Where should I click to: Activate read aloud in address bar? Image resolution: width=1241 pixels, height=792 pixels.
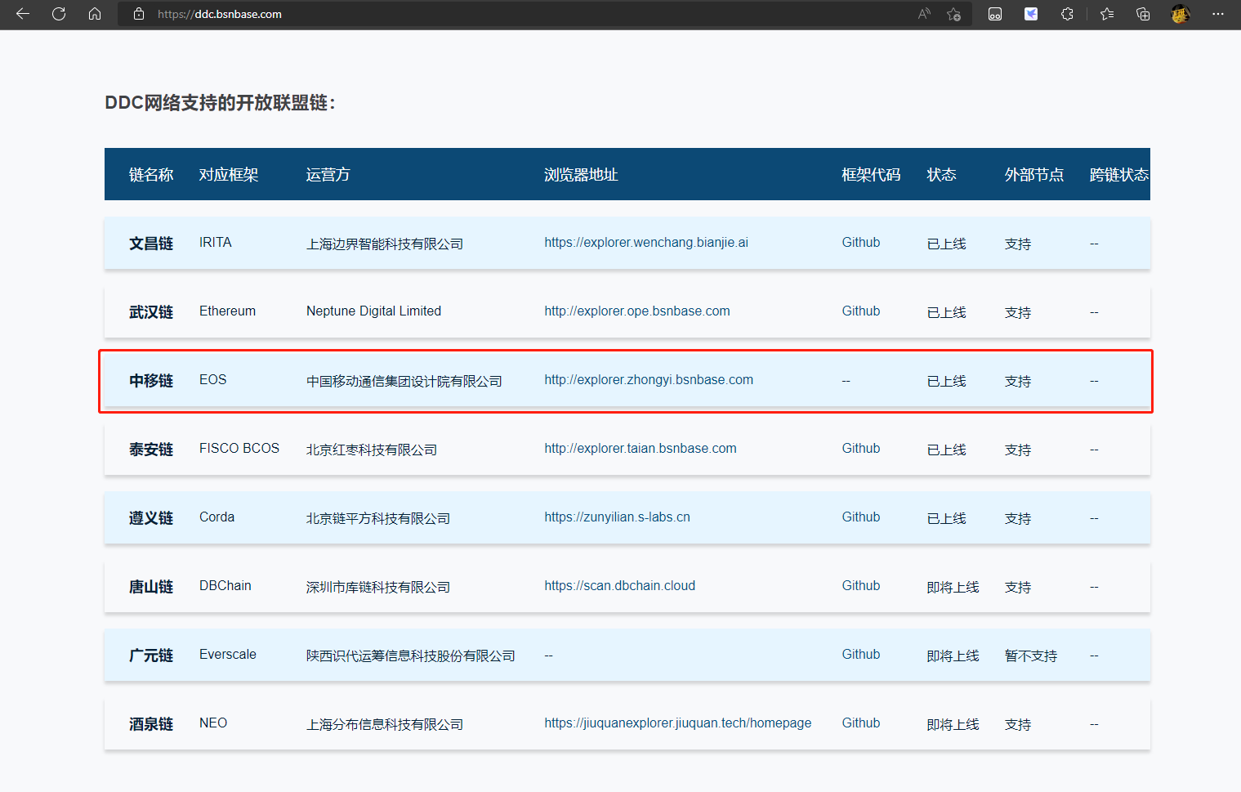[x=925, y=14]
